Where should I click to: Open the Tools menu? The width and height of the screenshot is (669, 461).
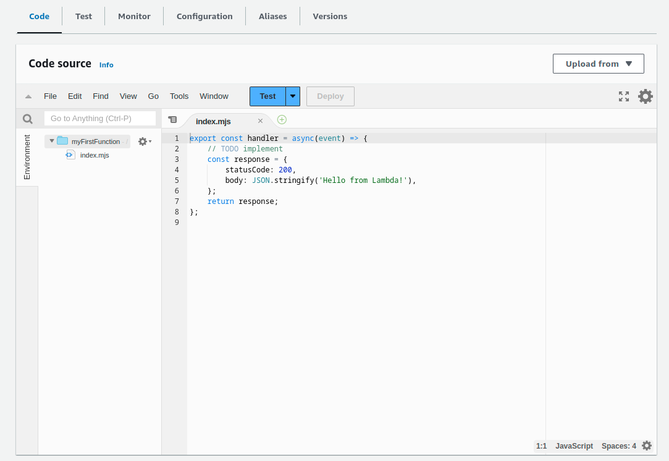(x=179, y=96)
